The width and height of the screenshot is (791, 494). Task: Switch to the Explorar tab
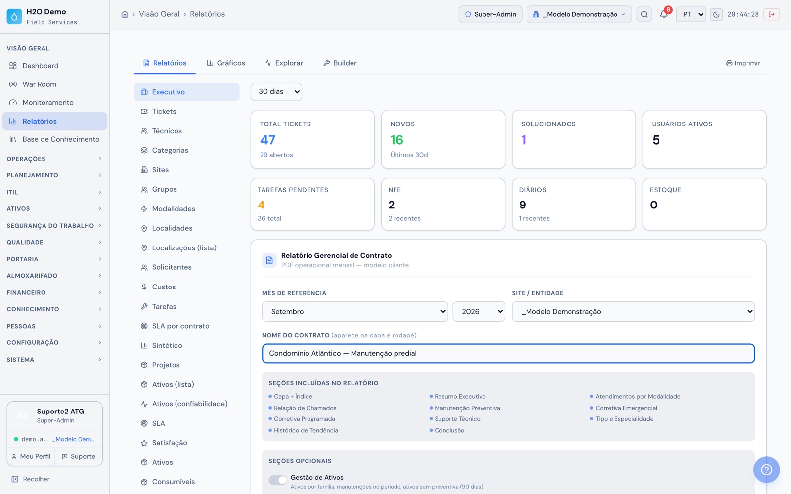pyautogui.click(x=284, y=63)
